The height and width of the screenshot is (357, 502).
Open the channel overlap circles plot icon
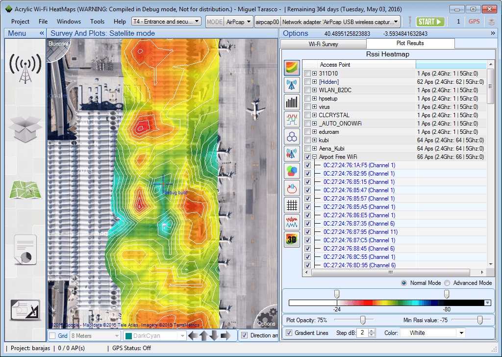pyautogui.click(x=292, y=171)
